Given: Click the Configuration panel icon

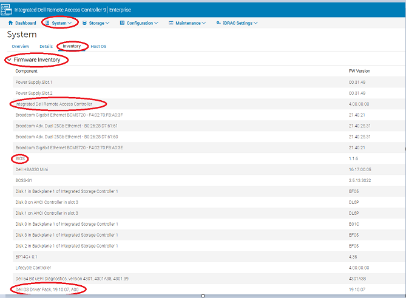Looking at the screenshot, I should pyautogui.click(x=122, y=23).
